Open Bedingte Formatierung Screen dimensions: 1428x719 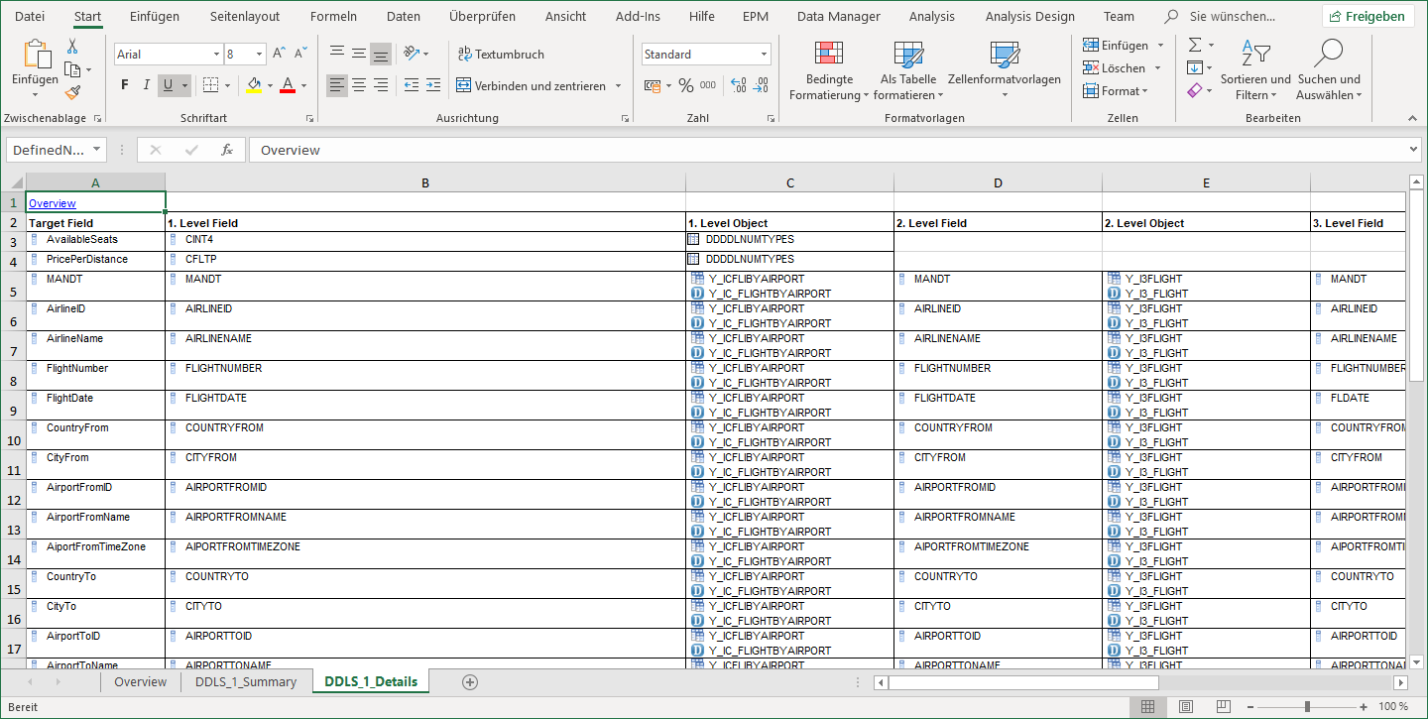click(x=829, y=66)
